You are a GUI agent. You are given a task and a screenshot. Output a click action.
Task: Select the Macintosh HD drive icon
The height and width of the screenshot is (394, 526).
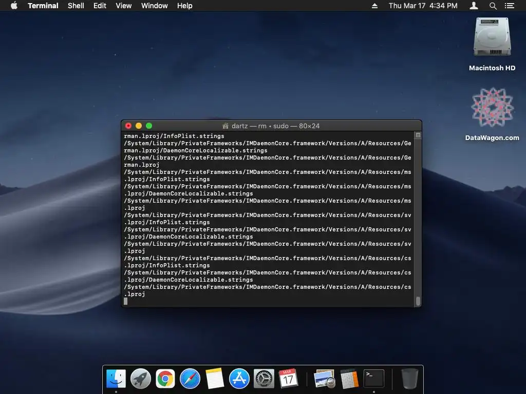(492, 37)
